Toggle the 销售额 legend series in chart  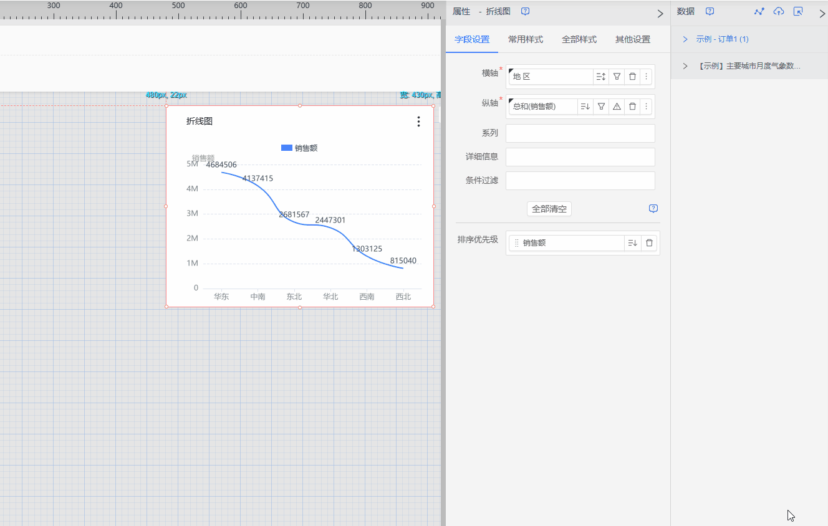coord(299,148)
